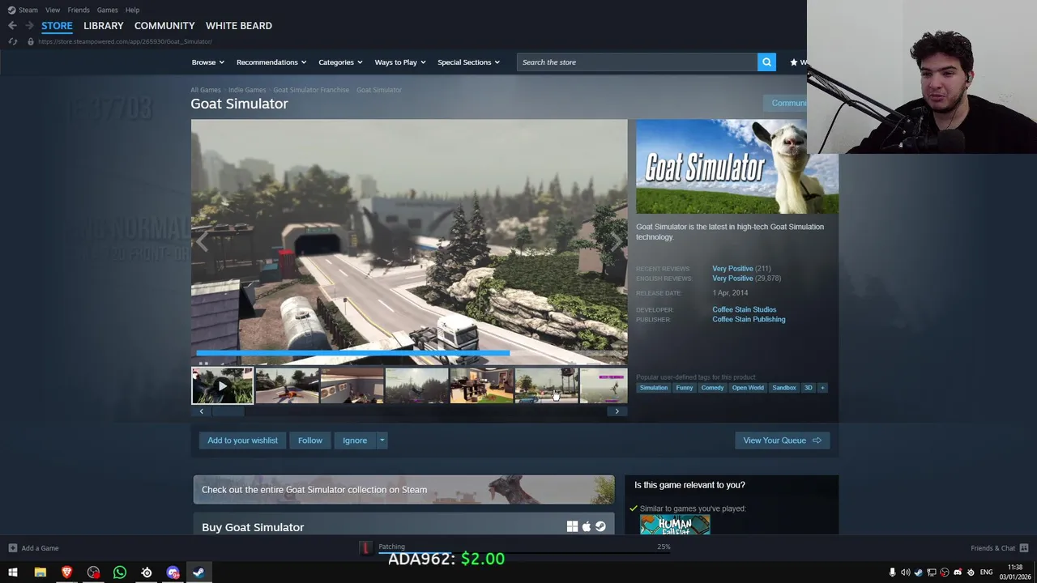
Task: Click the plus icon next to tags
Action: pos(822,388)
